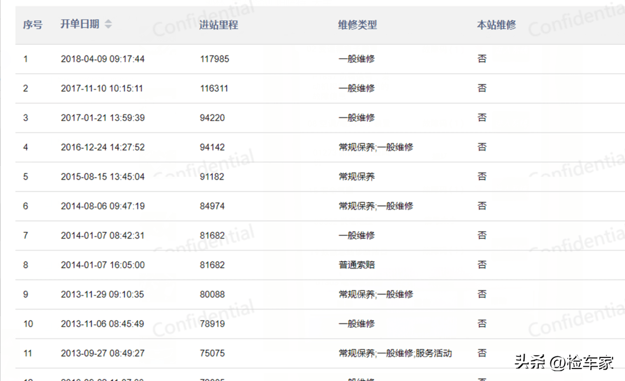The image size is (625, 381).
Task: Select mileage value 117985
Action: [x=215, y=59]
